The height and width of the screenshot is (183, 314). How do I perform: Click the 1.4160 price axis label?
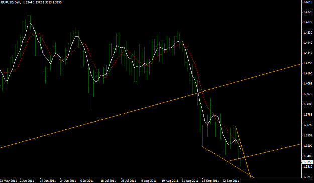click(308, 73)
